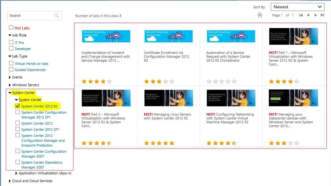Open Part 1 – Microsoft Virtualization lab title
This screenshot has height=186, width=331.
(x=291, y=58)
